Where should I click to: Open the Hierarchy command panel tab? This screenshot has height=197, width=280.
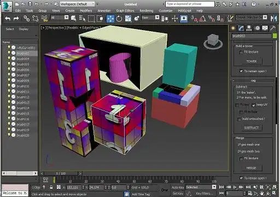point(249,28)
